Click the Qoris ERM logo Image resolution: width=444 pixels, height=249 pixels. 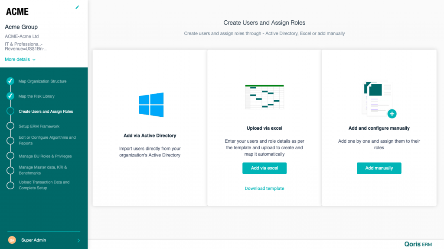(x=418, y=244)
